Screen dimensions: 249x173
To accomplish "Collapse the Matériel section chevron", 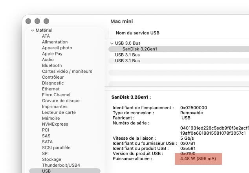I will (x=32, y=31).
